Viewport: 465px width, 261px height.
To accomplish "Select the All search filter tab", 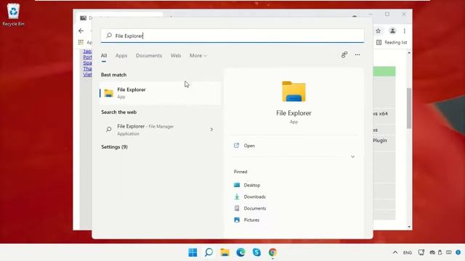I will tap(104, 56).
